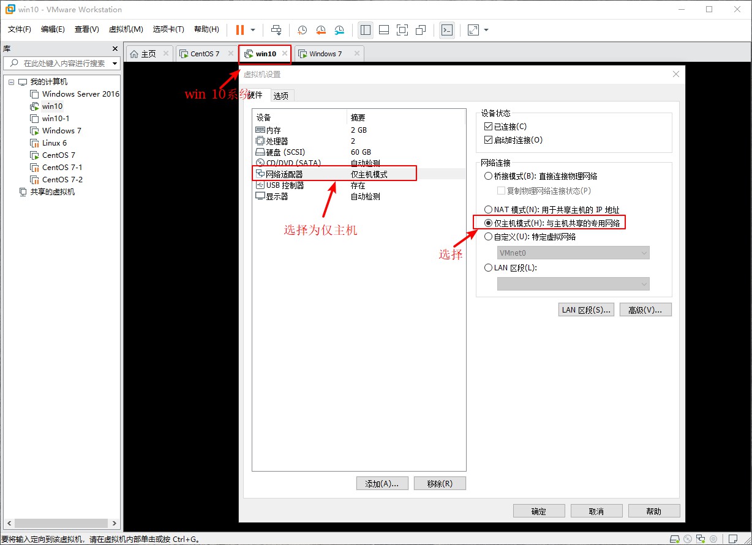Click the stretch guest display icon
The image size is (752, 545).
473,29
